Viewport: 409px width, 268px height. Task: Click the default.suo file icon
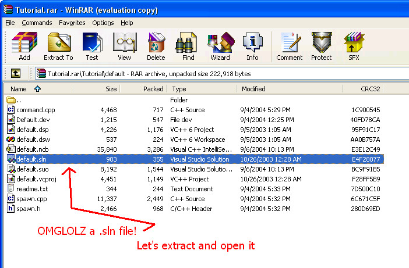[11, 169]
